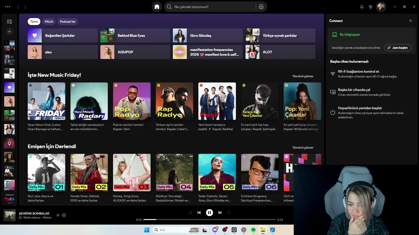The width and height of the screenshot is (419, 235).
Task: Open Beğenilen Şarkılar tile
Action: [x=63, y=36]
